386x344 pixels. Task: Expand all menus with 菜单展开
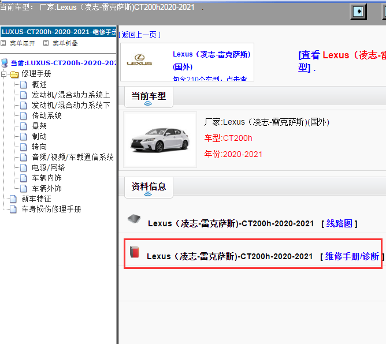(22, 43)
